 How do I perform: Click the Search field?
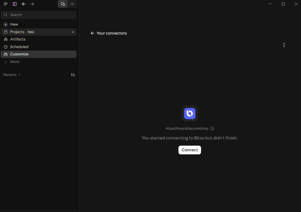pos(39,15)
